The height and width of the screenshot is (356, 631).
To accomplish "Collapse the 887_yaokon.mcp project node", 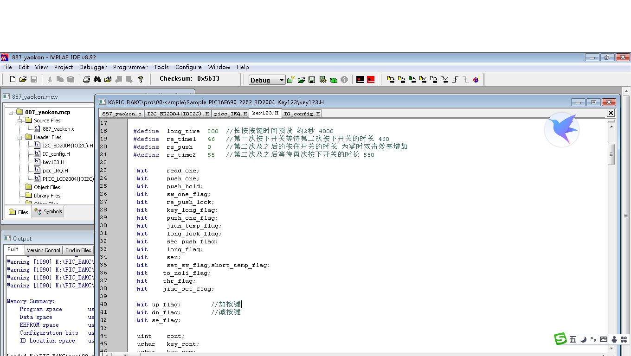I will coord(11,112).
